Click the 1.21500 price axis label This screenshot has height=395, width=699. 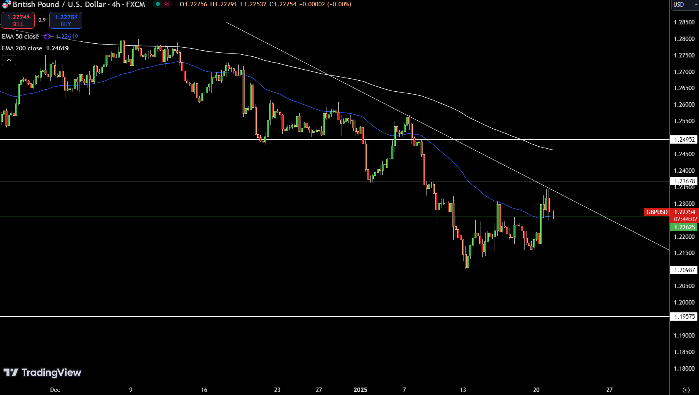coord(684,253)
